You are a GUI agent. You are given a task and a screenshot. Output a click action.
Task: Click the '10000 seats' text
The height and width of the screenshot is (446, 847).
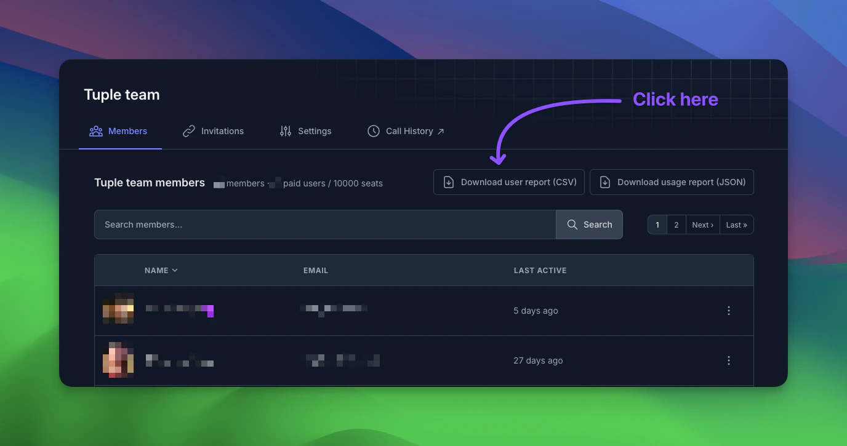coord(358,183)
